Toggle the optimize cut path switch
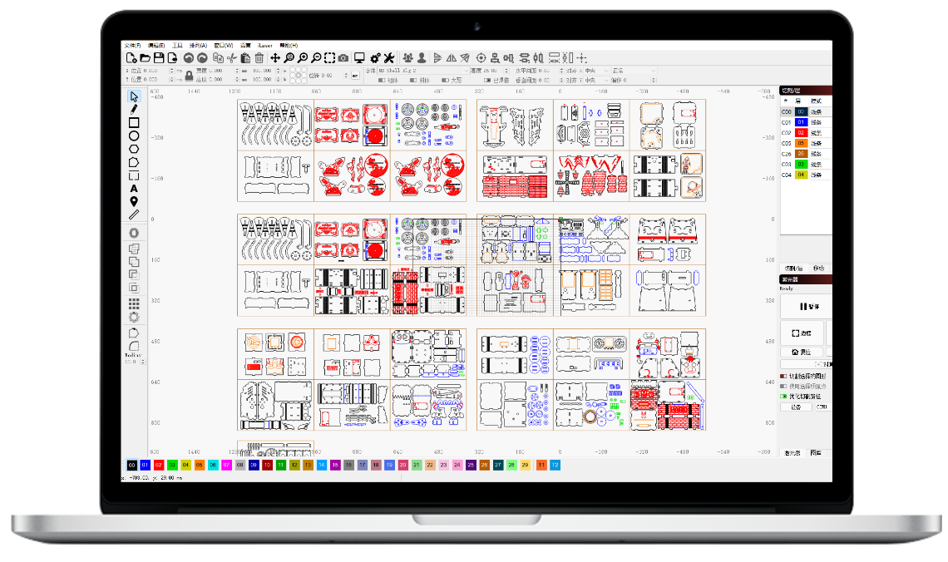This screenshot has width=948, height=562. click(x=783, y=397)
